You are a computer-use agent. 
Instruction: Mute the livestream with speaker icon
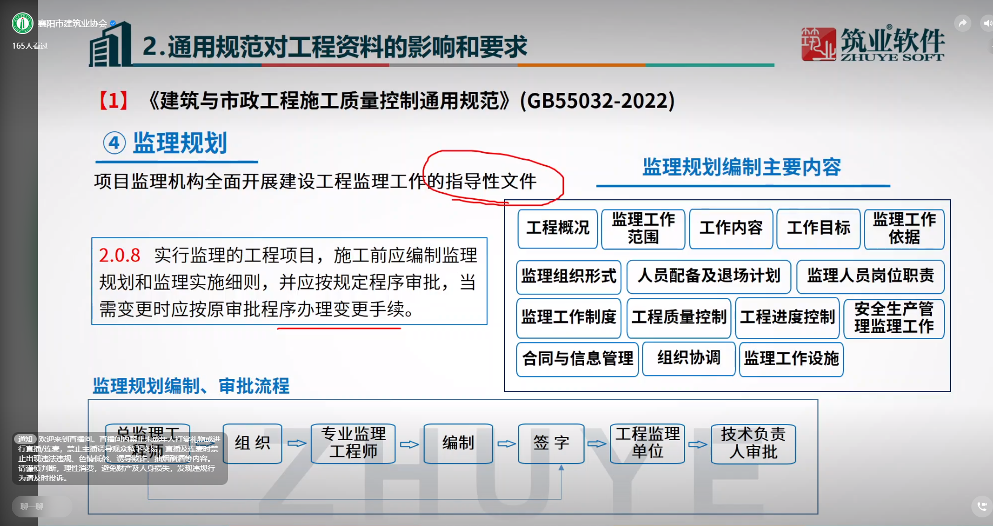pos(987,23)
